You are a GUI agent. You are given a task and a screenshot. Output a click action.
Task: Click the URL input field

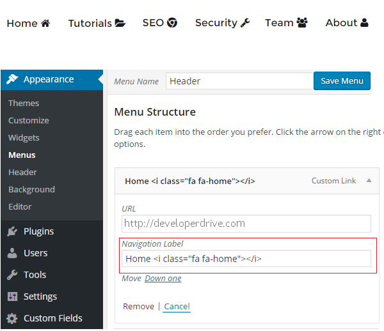pyautogui.click(x=246, y=224)
